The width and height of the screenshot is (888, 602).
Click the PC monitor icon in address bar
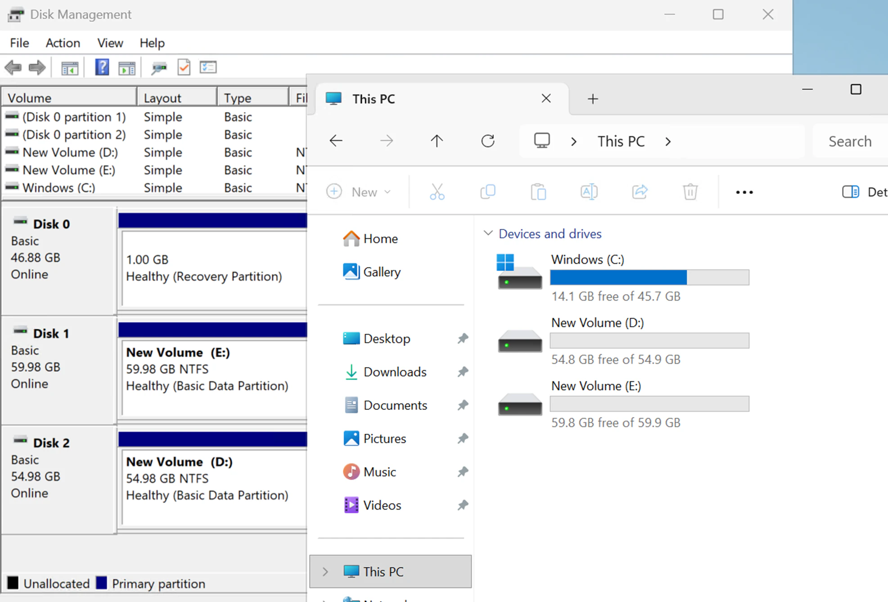click(x=542, y=141)
